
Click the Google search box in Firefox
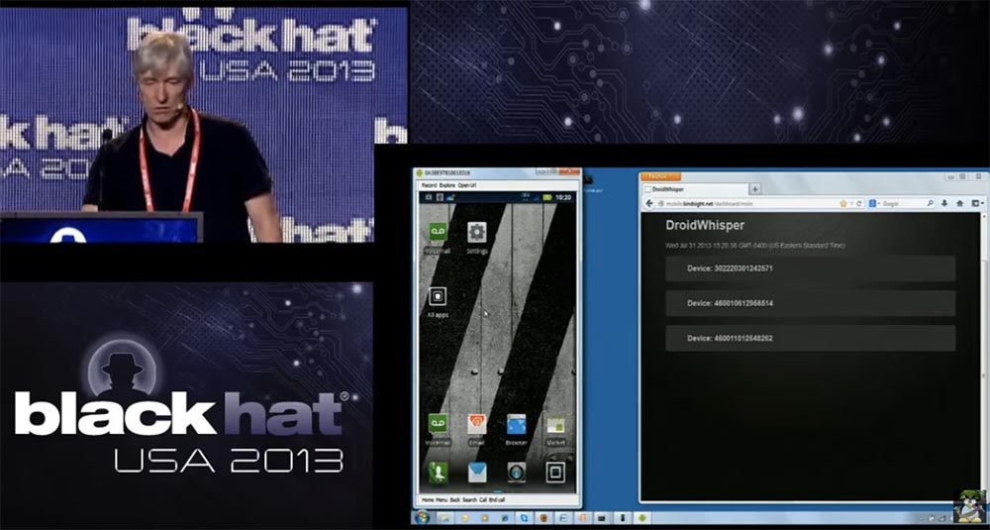[902, 203]
